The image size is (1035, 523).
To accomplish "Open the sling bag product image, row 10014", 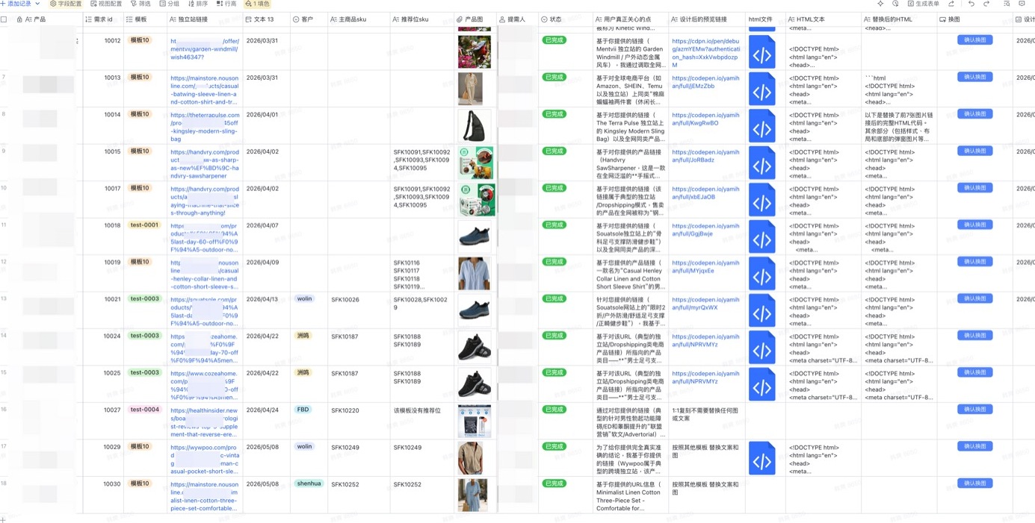I will (475, 126).
